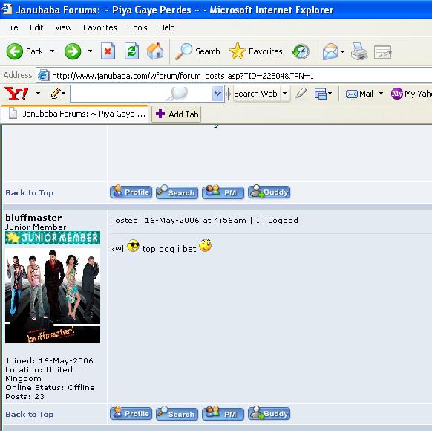Click the Add Tab button

(177, 114)
